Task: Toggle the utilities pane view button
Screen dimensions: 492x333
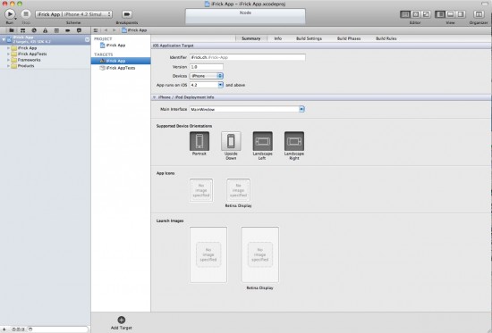Action: pos(461,14)
